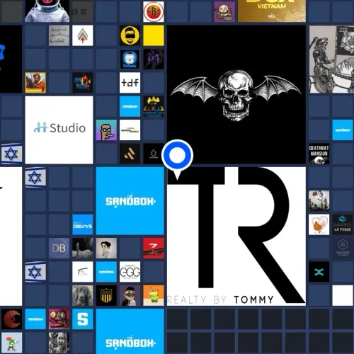This screenshot has height=354, width=354.
Task: Open the frog creature artwork tile
Action: [59, 319]
